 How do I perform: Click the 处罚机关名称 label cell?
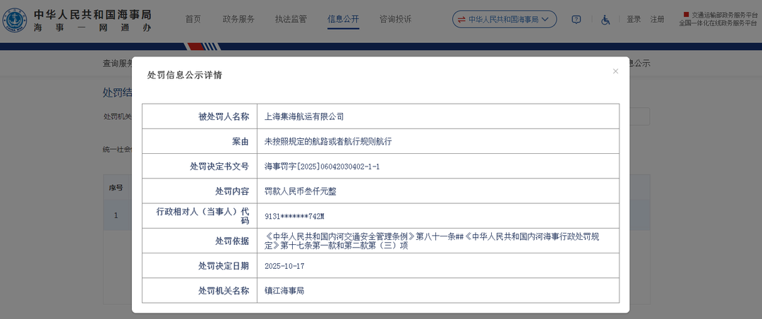point(200,291)
